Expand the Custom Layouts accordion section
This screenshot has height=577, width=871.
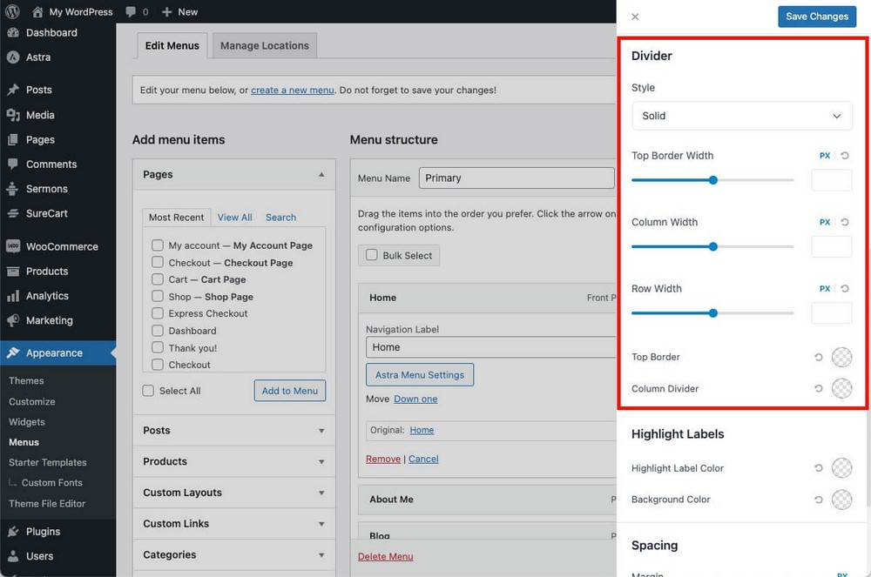pyautogui.click(x=321, y=493)
